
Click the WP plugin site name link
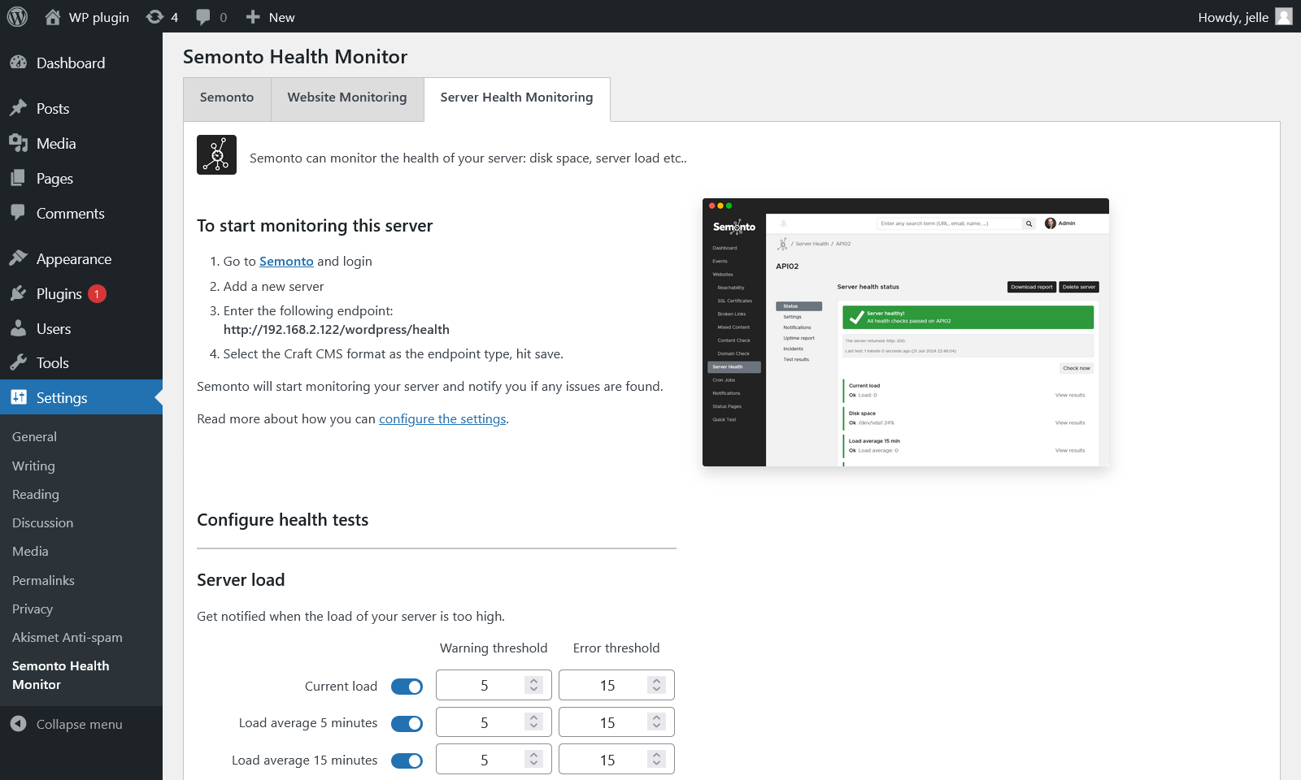pyautogui.click(x=98, y=17)
